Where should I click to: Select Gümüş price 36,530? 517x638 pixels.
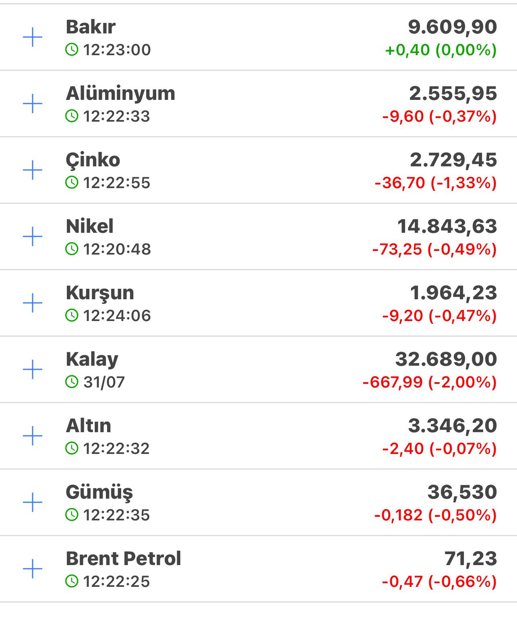[x=462, y=492]
